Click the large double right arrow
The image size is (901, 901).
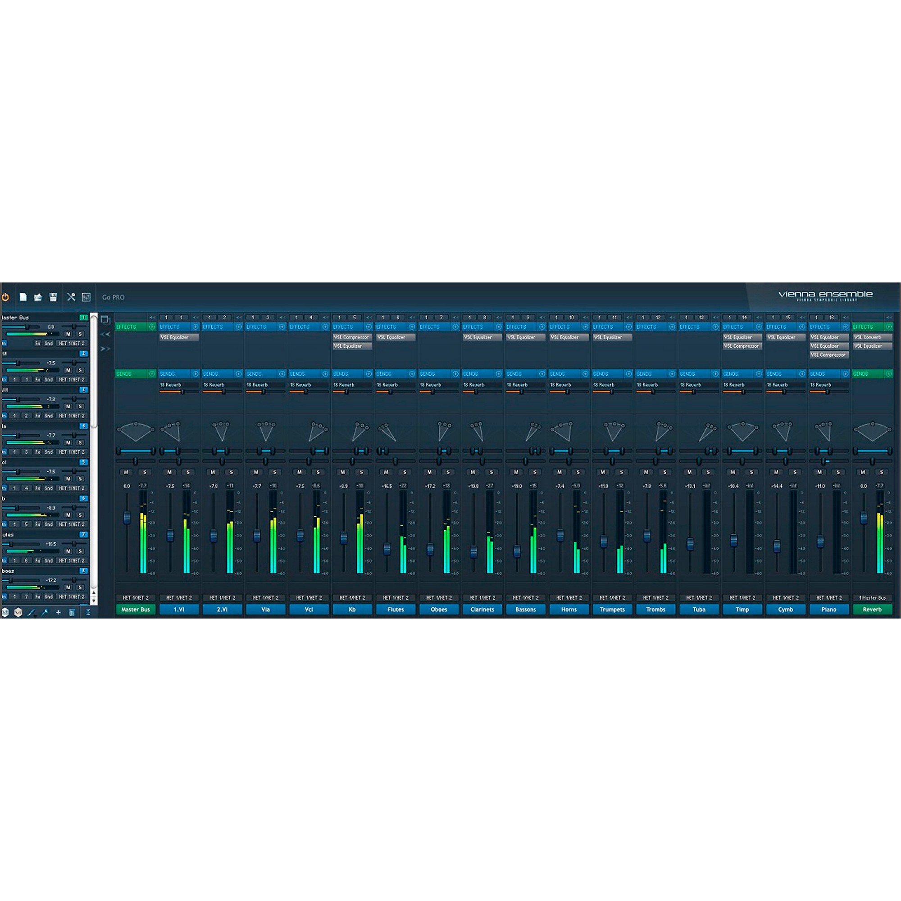[105, 348]
